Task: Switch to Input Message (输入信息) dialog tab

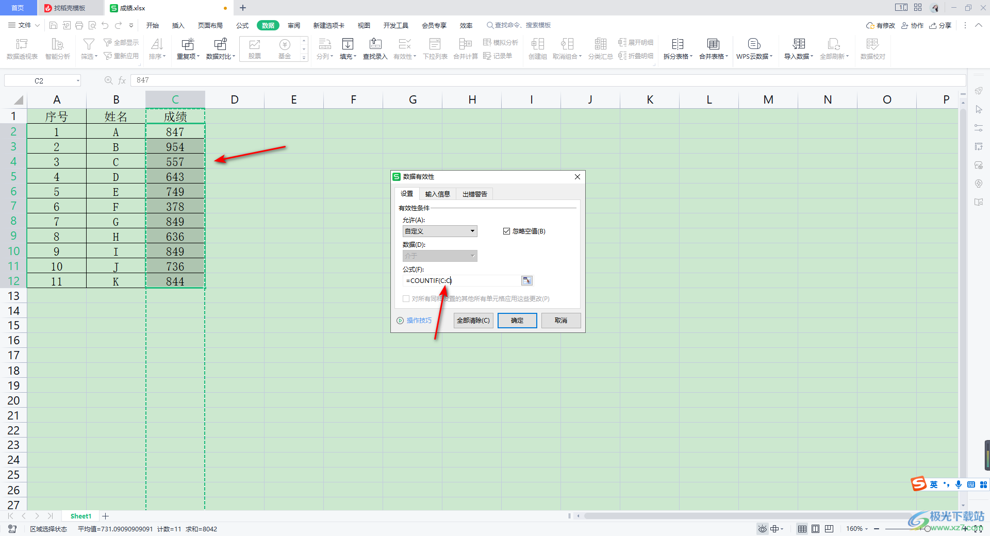Action: (x=438, y=194)
